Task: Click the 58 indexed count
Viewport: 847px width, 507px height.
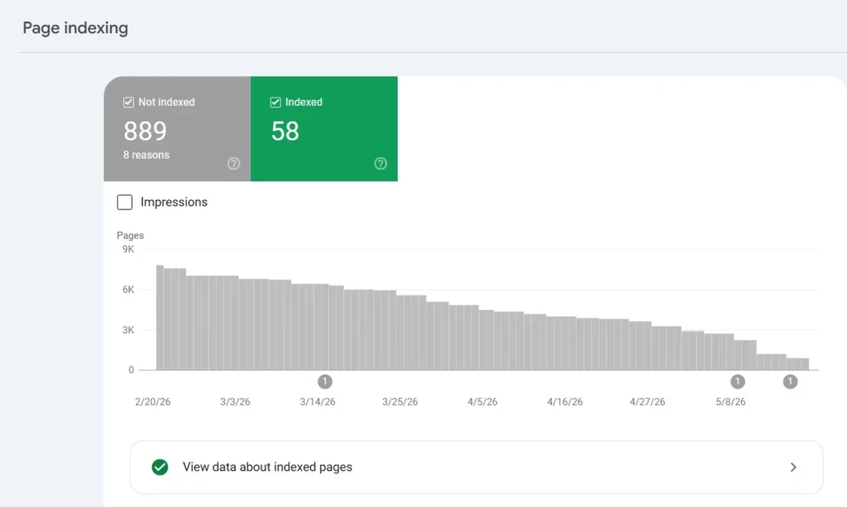Action: [285, 132]
